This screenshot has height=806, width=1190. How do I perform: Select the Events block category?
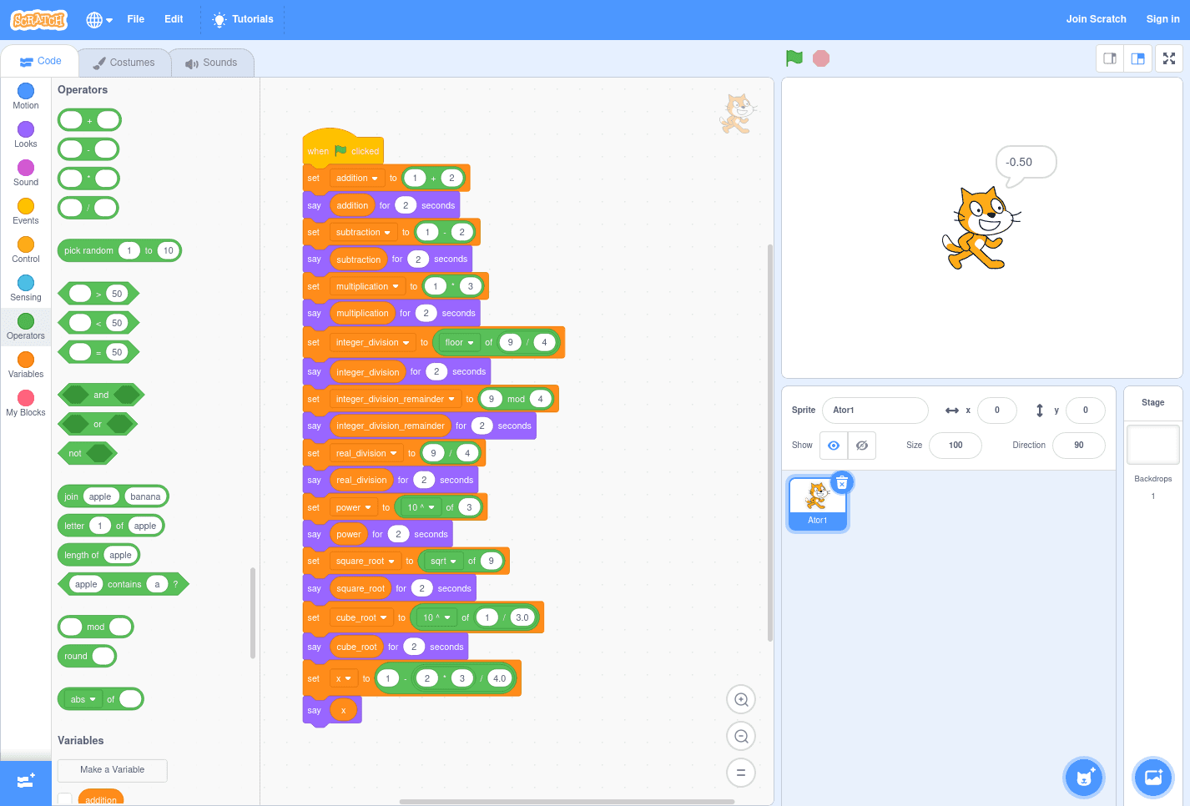click(x=26, y=212)
